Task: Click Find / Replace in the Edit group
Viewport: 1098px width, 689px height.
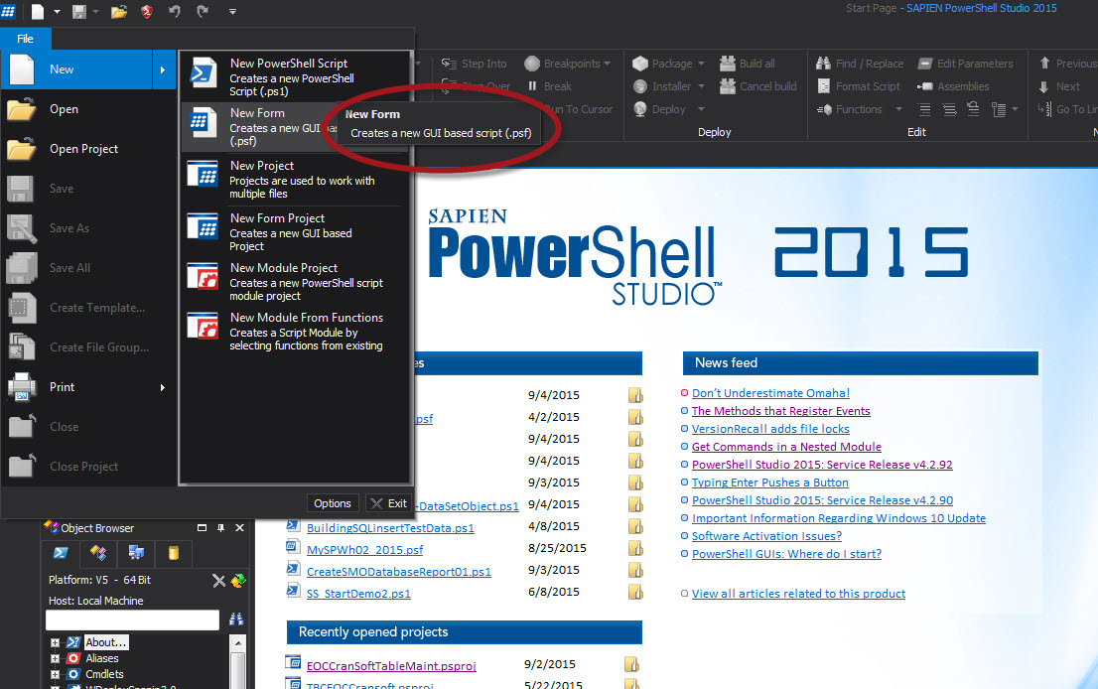Action: (860, 64)
